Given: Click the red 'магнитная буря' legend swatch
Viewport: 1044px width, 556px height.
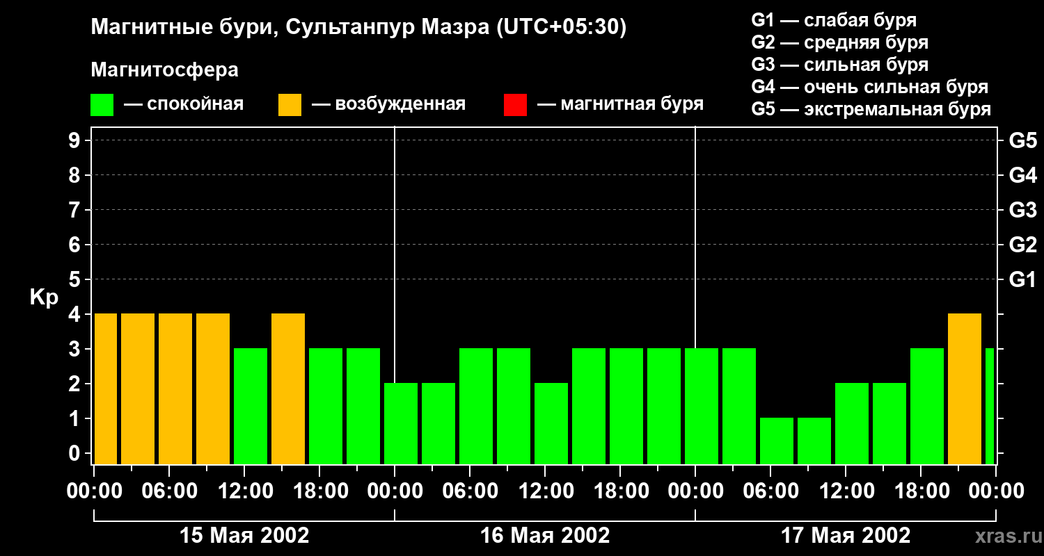Looking at the screenshot, I should point(515,105).
